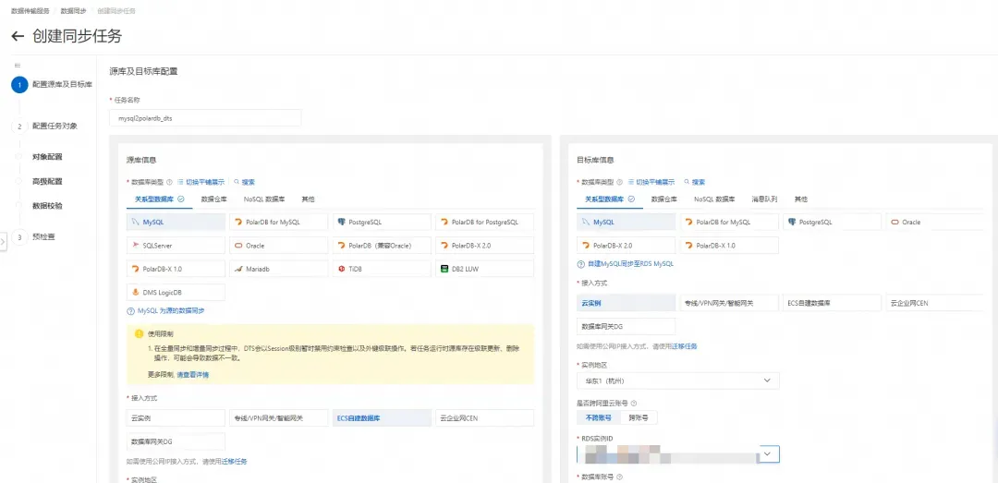
Task: Switch to source 关系型数据库 tab
Action: (x=159, y=199)
